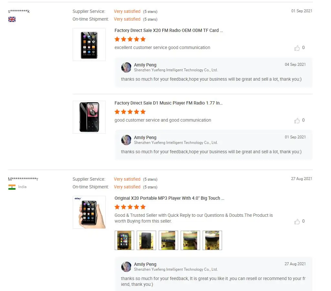Click five-star rating under X20 FM Radio
The width and height of the screenshot is (331, 291).
coord(130,39)
